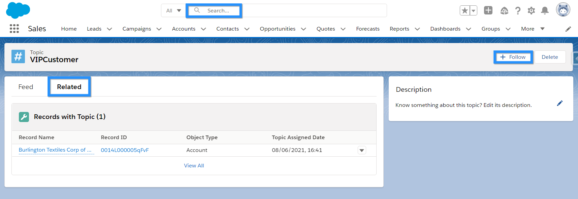
Task: Expand the Burlington Textiles row actions menu
Action: point(362,150)
